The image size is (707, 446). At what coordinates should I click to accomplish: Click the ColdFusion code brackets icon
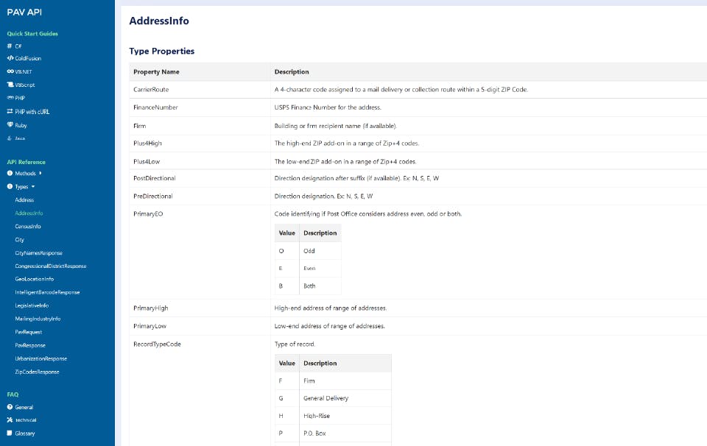(x=10, y=58)
